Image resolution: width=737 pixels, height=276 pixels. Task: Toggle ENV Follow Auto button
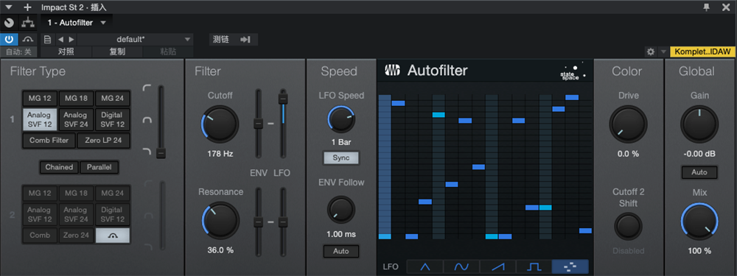(340, 251)
